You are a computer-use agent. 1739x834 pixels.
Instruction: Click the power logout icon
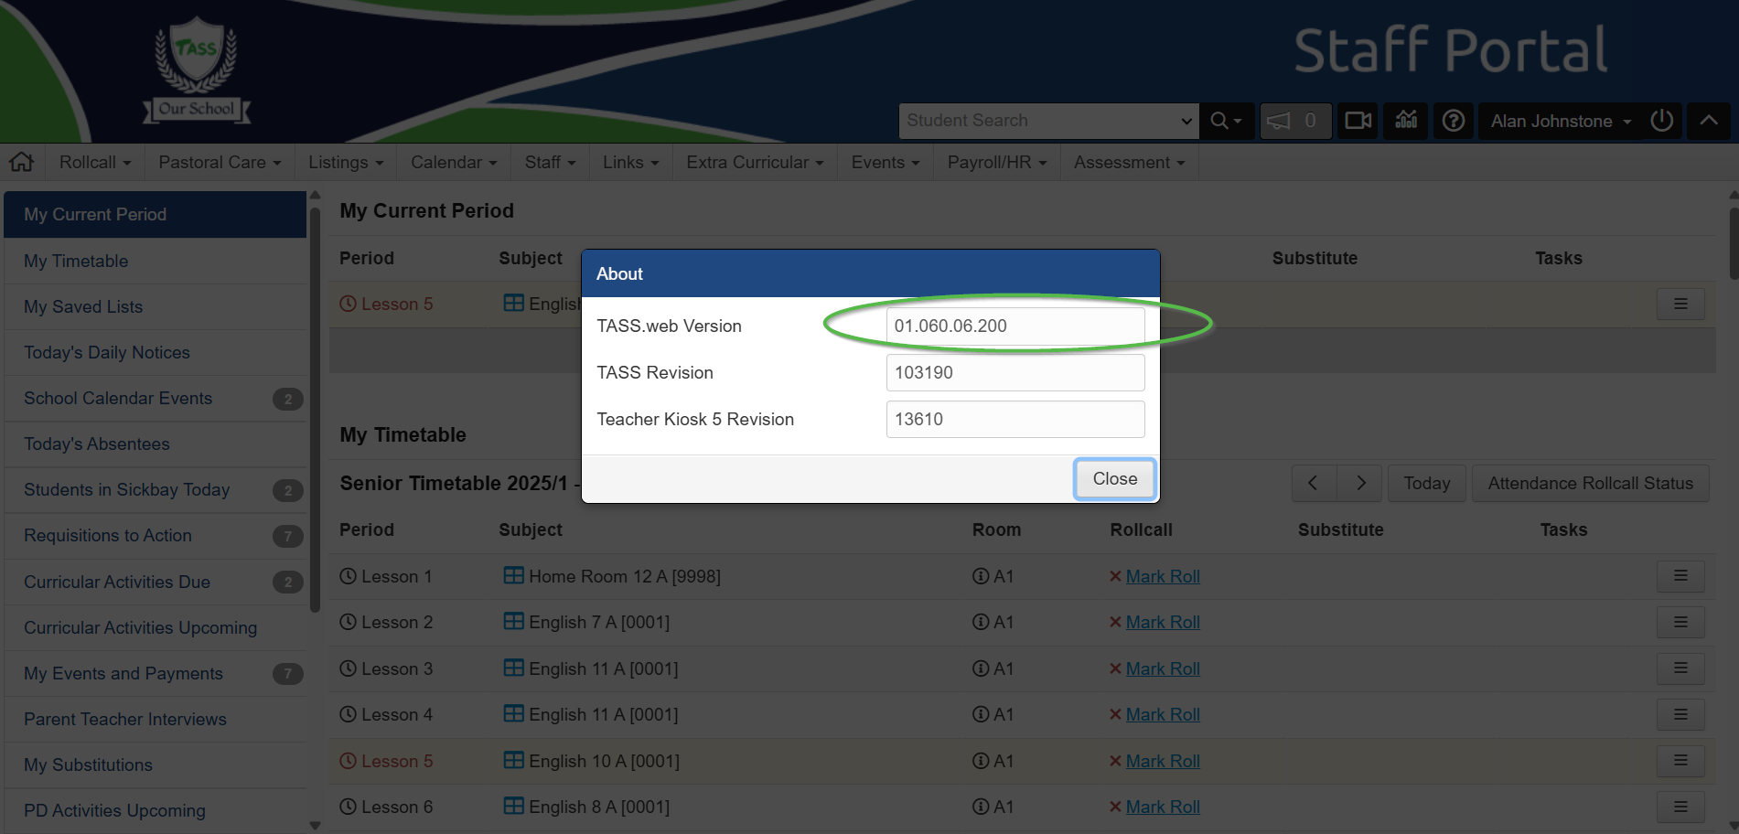click(1661, 121)
